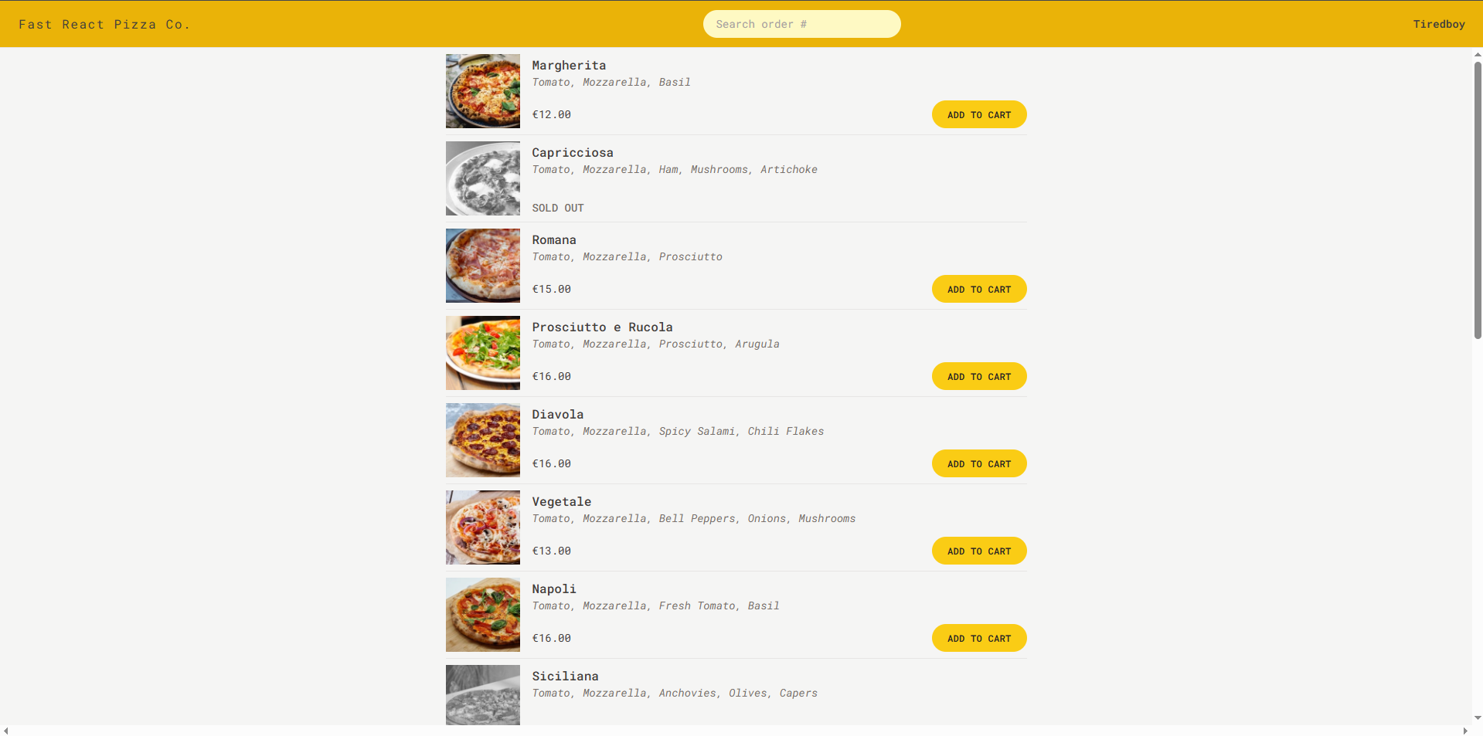Click the Margherita pizza thumbnail
Screen dimensions: 1483x736
pyautogui.click(x=482, y=91)
